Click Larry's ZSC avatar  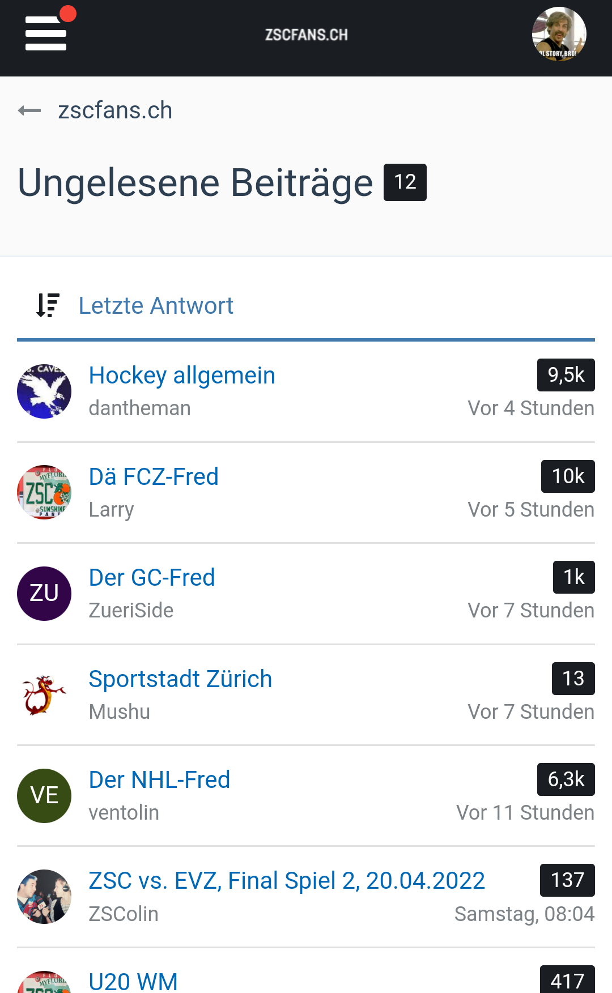(x=44, y=492)
